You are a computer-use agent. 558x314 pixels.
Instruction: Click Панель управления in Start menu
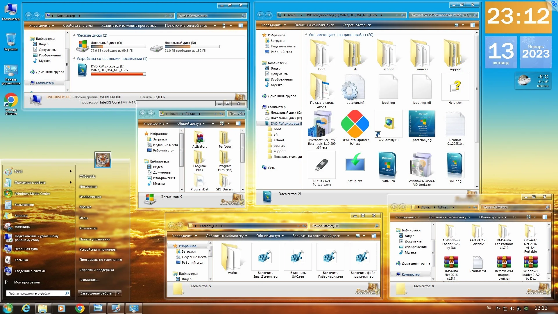pos(95,239)
